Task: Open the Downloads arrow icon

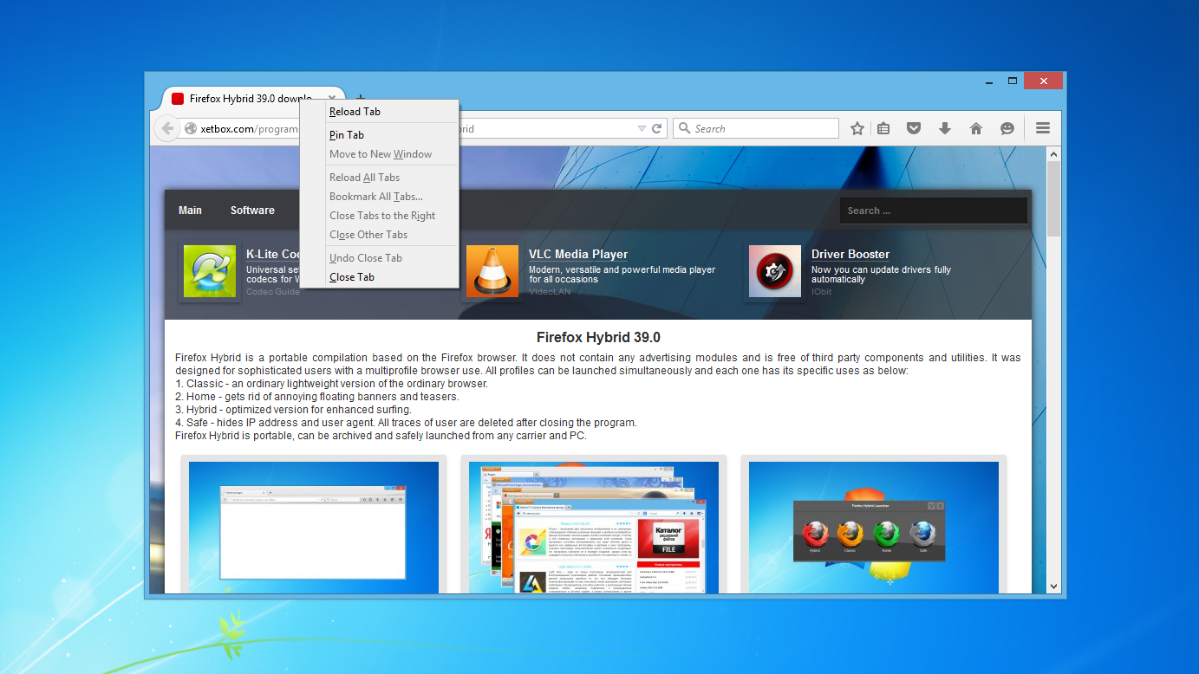Action: click(x=945, y=128)
